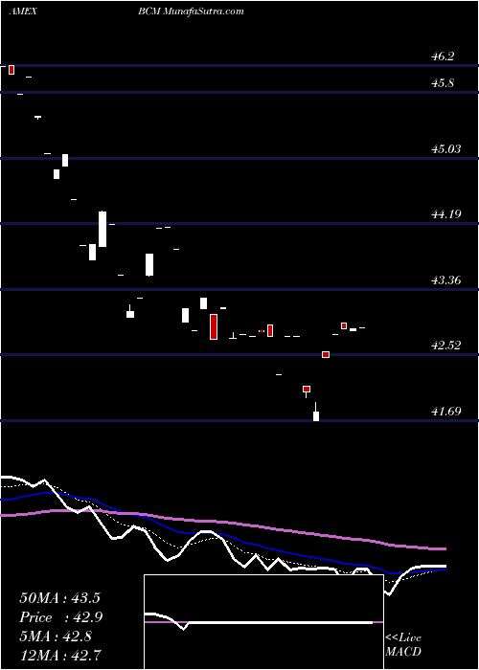This screenshot has width=479, height=670.
Task: Click the 12MA : 42.7 readout
Action: 59,655
